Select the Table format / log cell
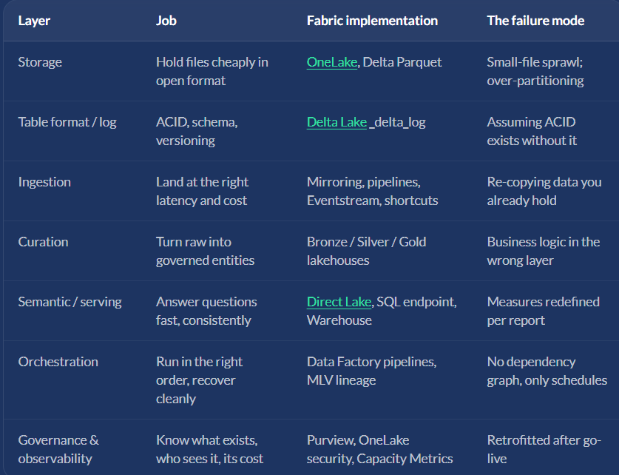 [x=67, y=122]
